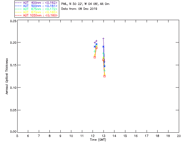
Task: Click the x-axis label 12
Action: pyautogui.click(x=93, y=136)
